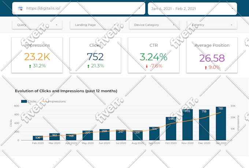Click the Jun 2020 axis label
This screenshot has width=249, height=168.
tap(104, 143)
